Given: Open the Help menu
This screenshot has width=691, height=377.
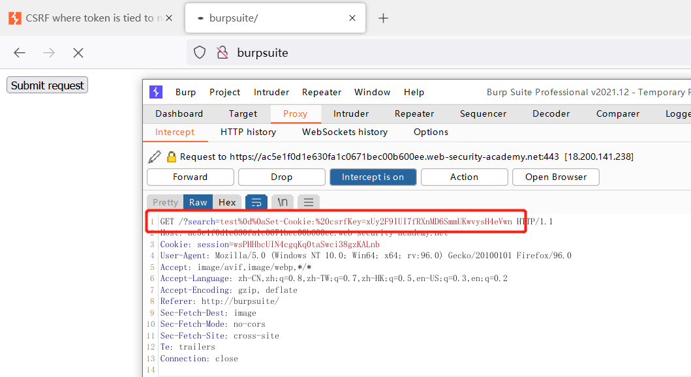Looking at the screenshot, I should [x=414, y=92].
